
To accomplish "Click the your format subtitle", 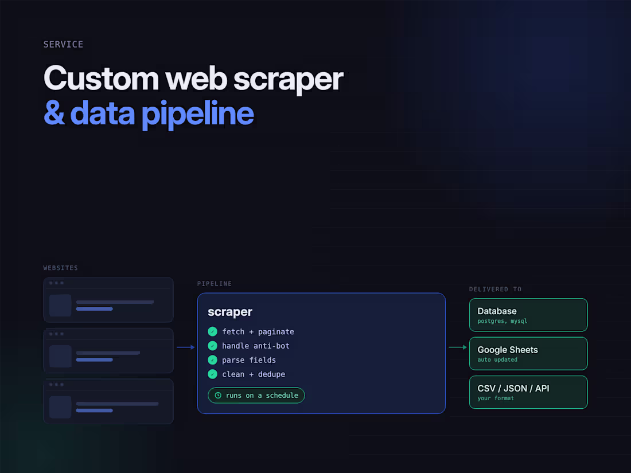I will pyautogui.click(x=496, y=398).
